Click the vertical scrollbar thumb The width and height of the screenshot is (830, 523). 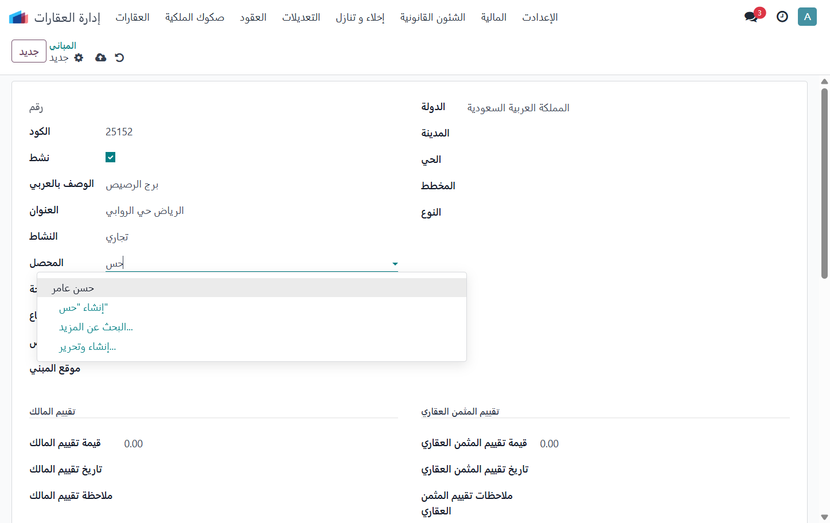click(824, 184)
